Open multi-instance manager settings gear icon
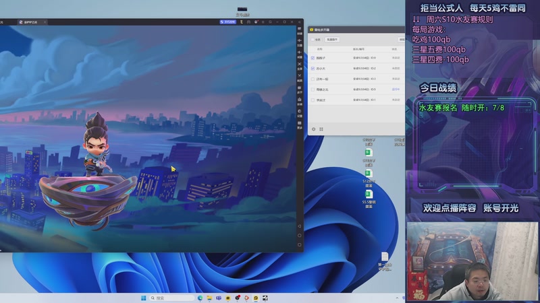The width and height of the screenshot is (540, 303). pos(313,129)
